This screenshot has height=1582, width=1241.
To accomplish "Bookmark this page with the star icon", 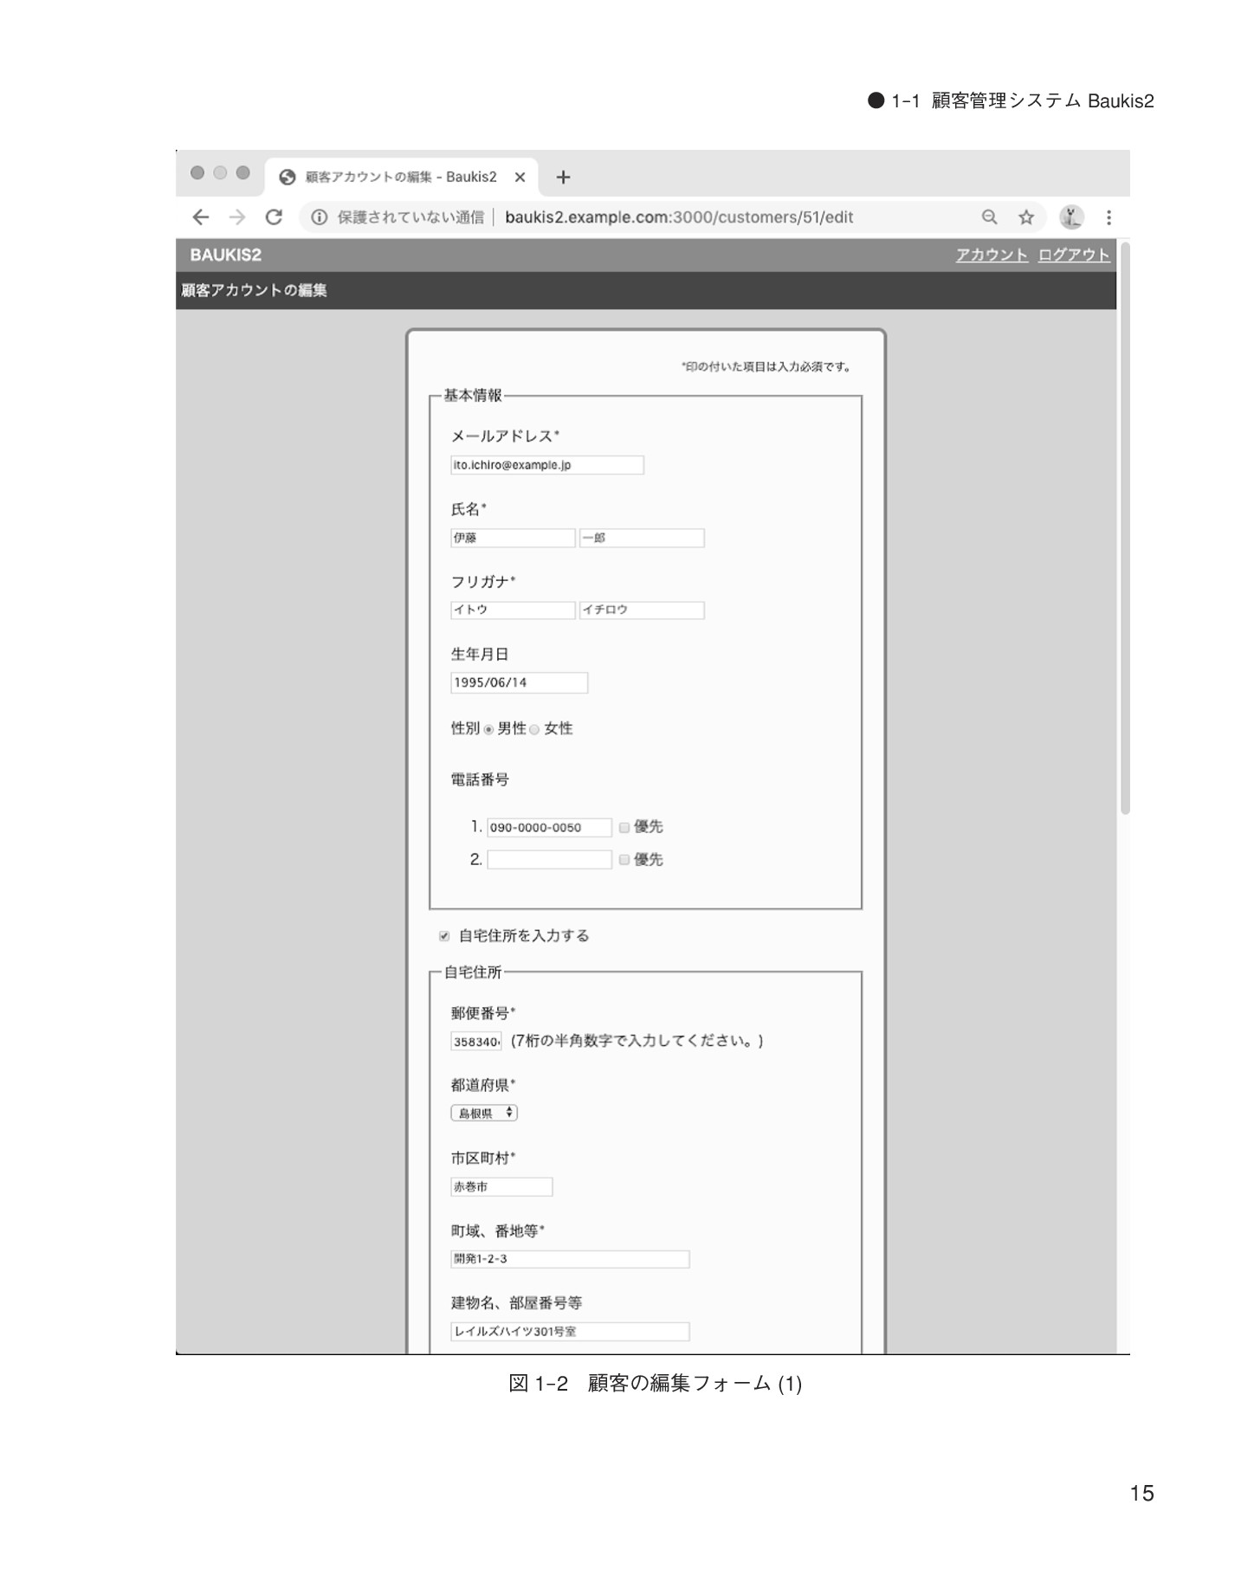I will click(x=1026, y=217).
